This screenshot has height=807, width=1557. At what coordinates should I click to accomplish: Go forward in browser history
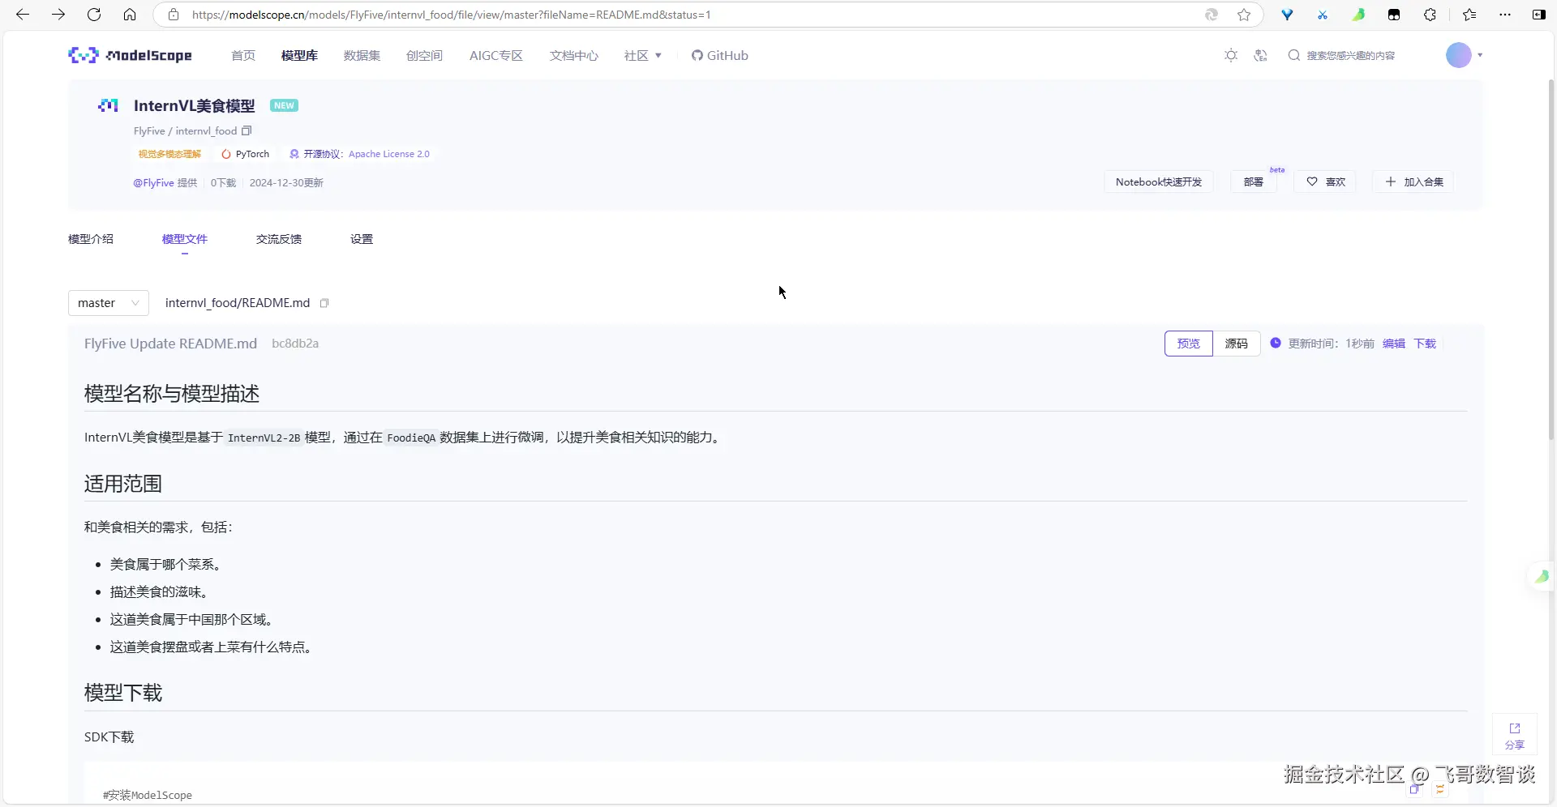[58, 15]
